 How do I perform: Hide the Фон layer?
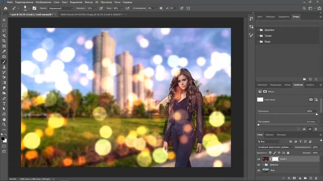pyautogui.click(x=259, y=170)
